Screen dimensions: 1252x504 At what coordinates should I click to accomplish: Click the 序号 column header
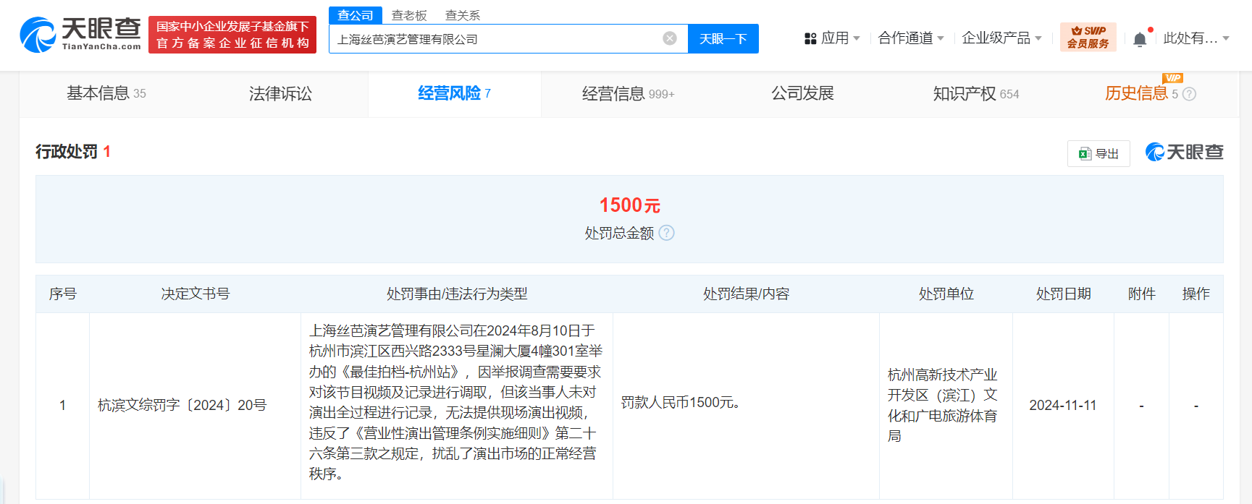pyautogui.click(x=63, y=294)
